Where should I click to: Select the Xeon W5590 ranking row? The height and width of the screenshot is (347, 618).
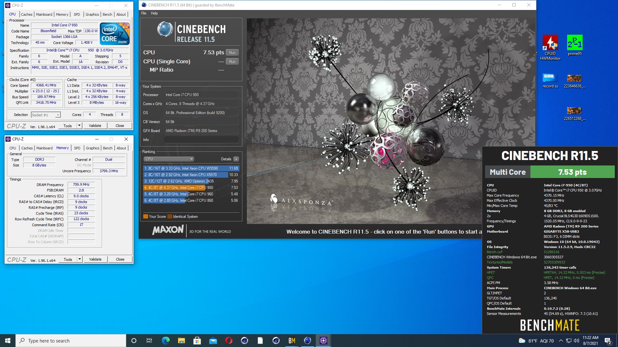[x=191, y=168]
